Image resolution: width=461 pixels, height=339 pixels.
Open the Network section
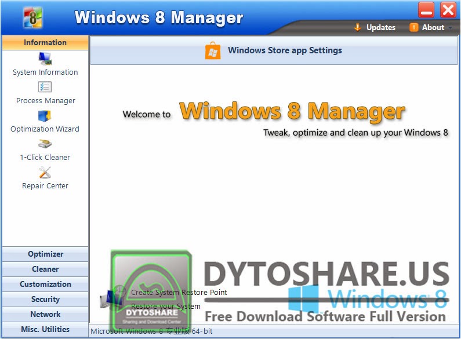pos(45,314)
